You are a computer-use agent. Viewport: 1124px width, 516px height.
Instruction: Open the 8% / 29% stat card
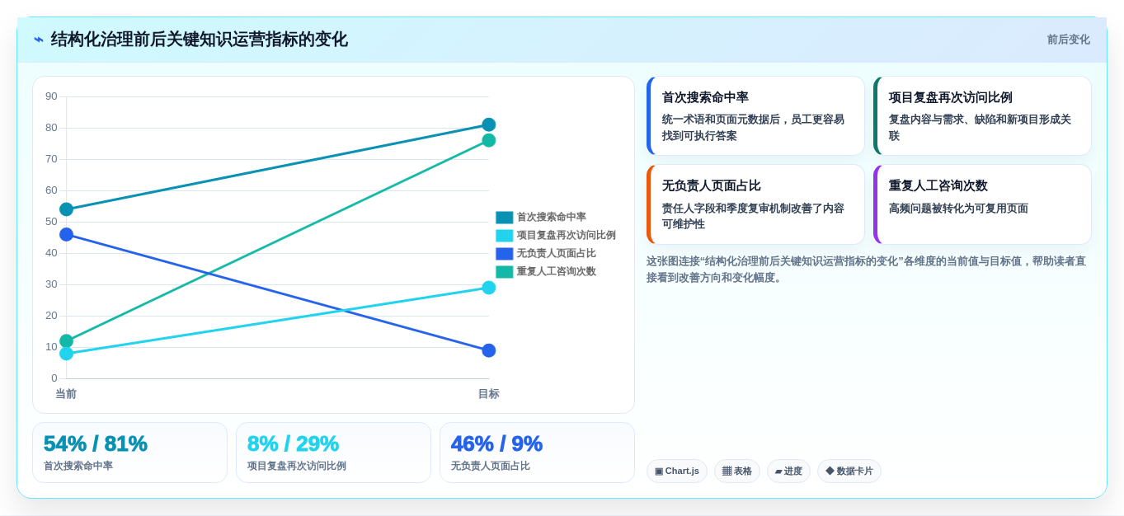coord(333,453)
